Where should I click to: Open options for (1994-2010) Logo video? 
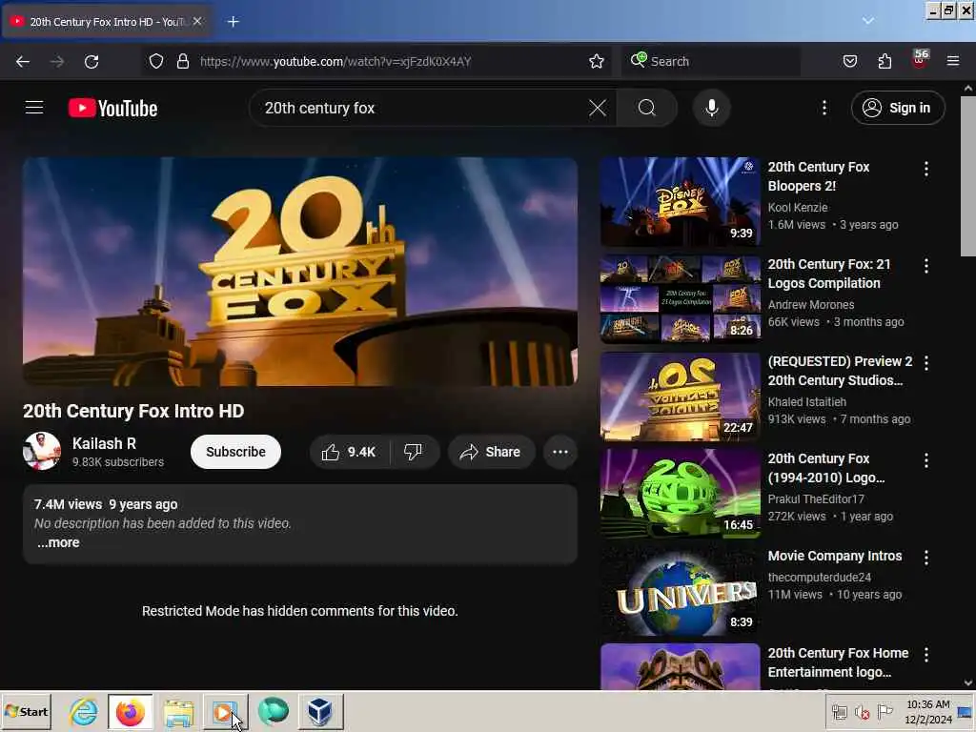(x=926, y=460)
